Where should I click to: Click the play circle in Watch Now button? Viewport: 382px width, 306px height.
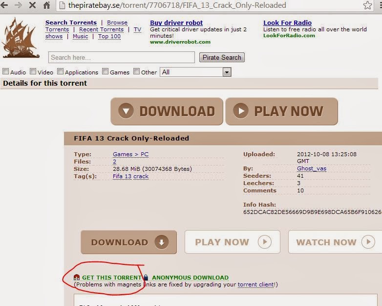pos(368,242)
